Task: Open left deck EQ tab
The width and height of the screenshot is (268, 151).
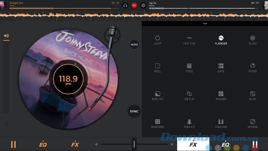Action: tap(43, 144)
